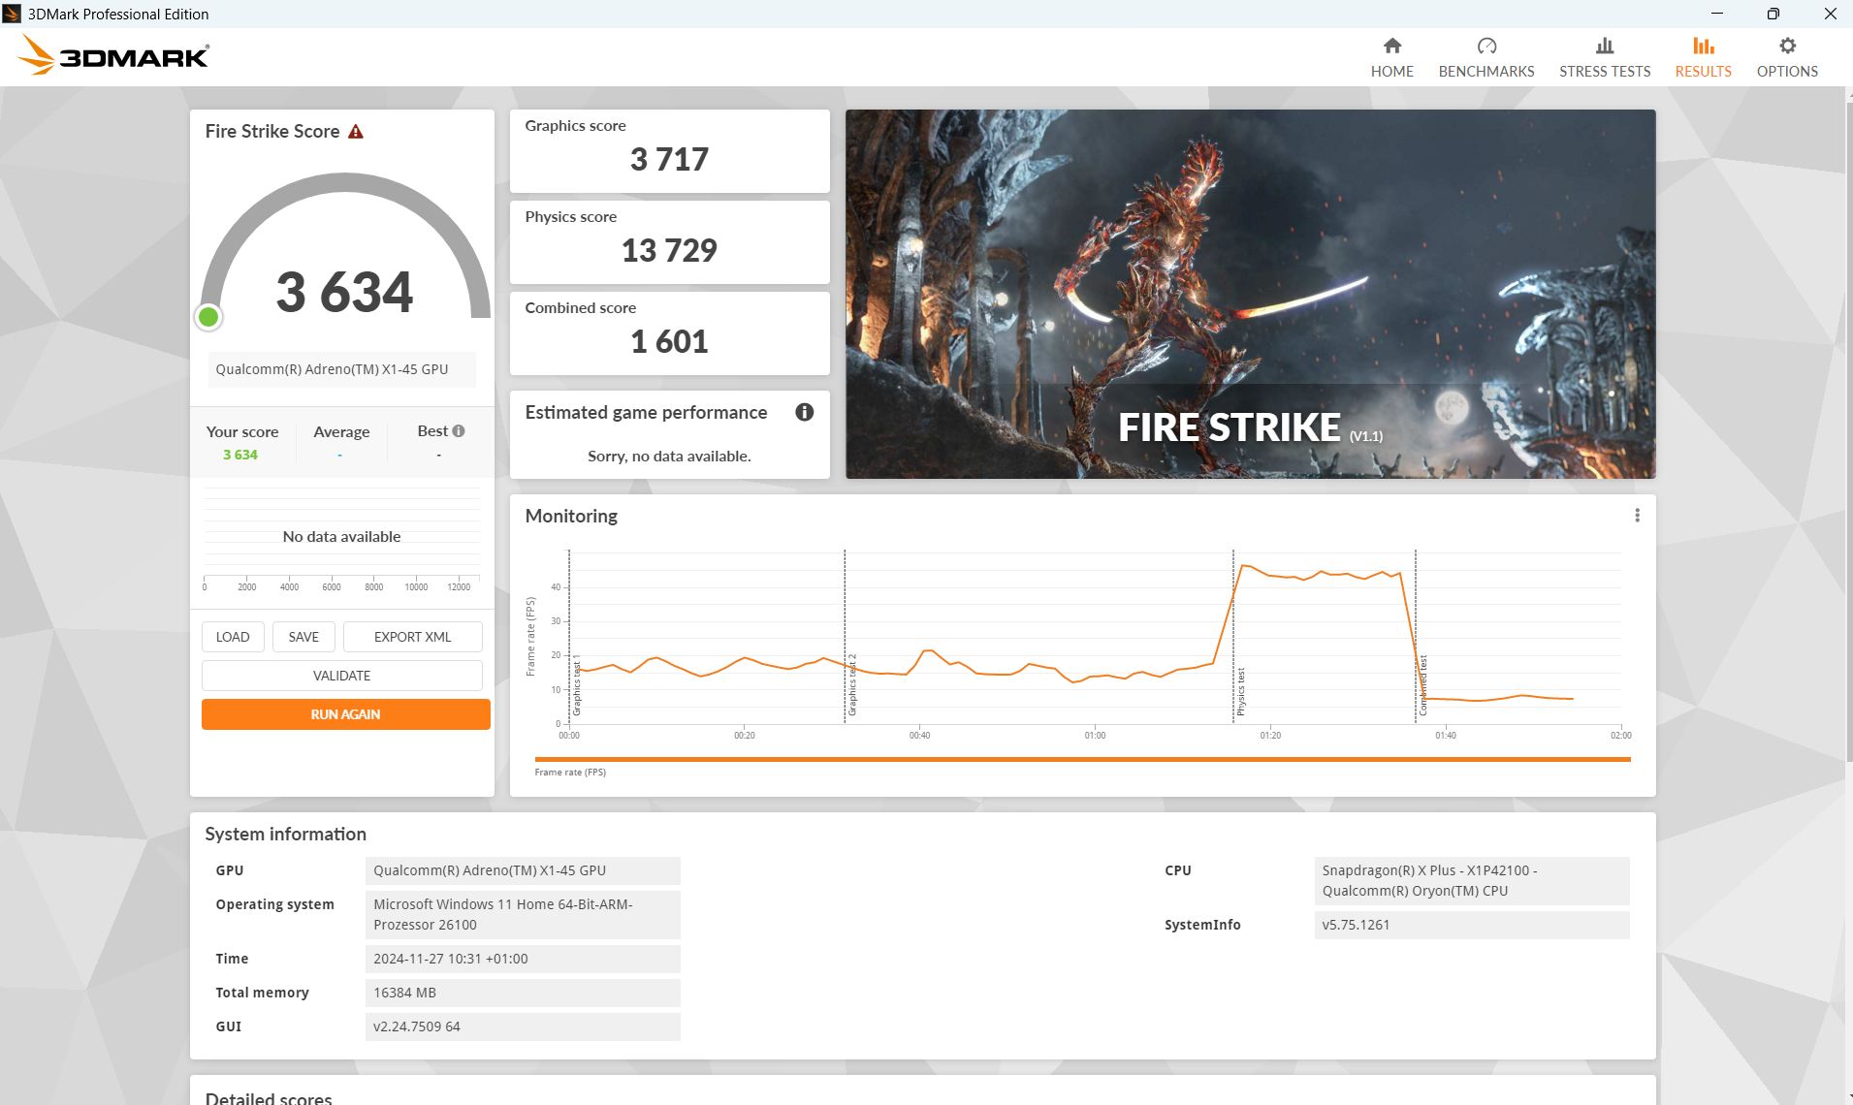This screenshot has width=1853, height=1105.
Task: Click the Operating system value field
Action: (523, 914)
